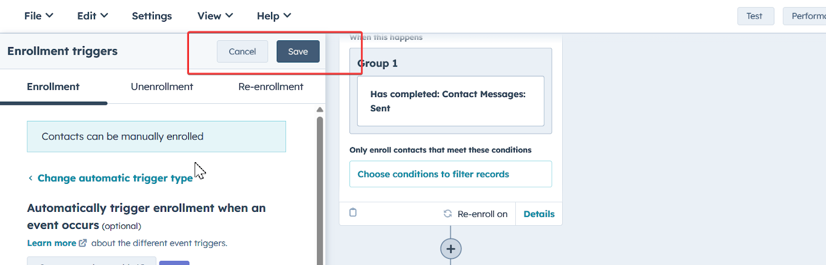
Task: Click external link icon beside Learn more
Action: (83, 243)
